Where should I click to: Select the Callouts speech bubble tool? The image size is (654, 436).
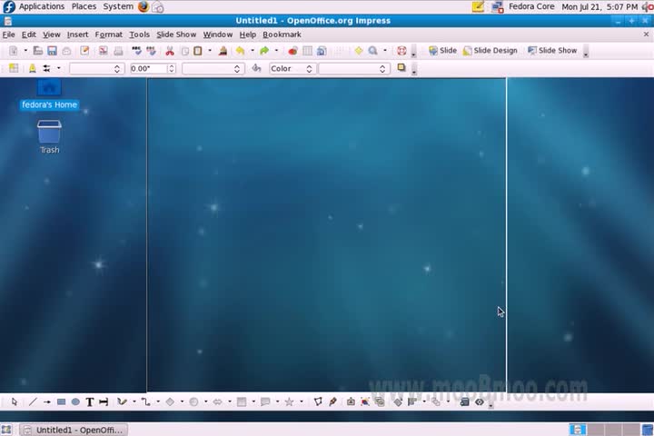tap(265, 401)
